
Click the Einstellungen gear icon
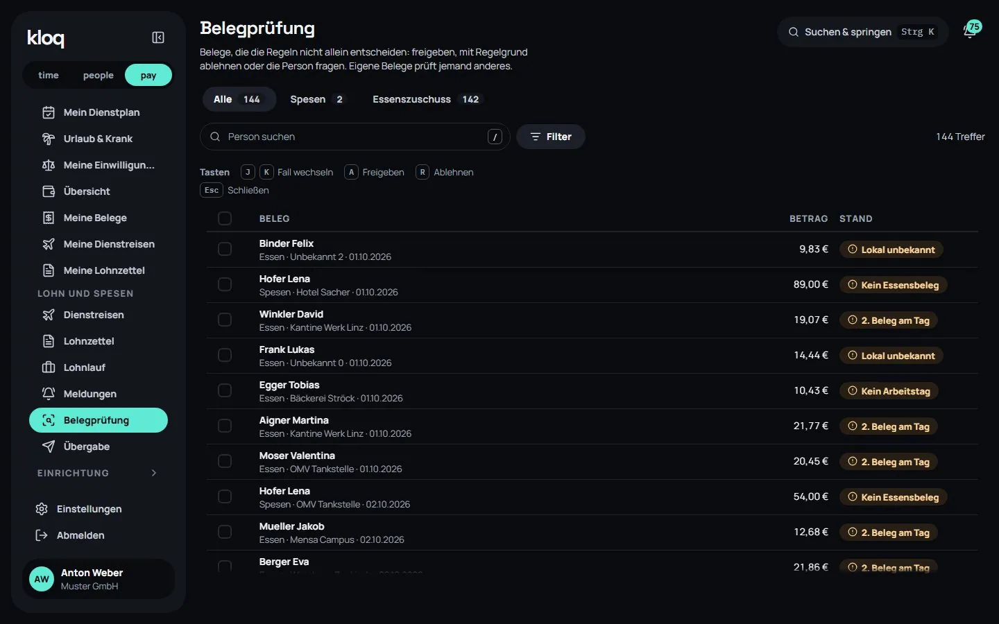pyautogui.click(x=42, y=509)
